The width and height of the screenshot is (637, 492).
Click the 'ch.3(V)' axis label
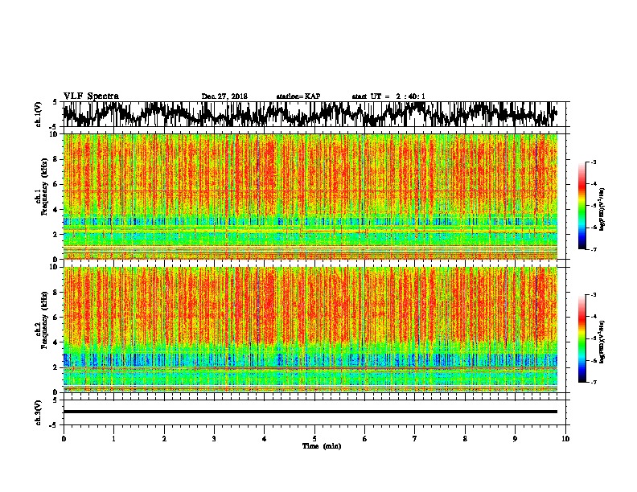39,412
